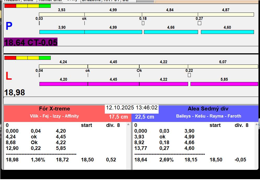This screenshot has width=260, height=187.
Task: Click the Baileys - Kešu - Rayma - Faroth lineup
Action: [209, 116]
